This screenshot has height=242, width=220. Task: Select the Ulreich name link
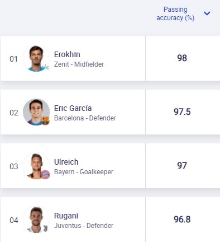[x=66, y=162]
